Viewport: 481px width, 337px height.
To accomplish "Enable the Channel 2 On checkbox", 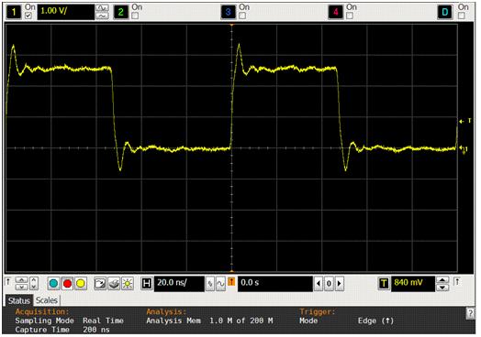I will point(135,16).
